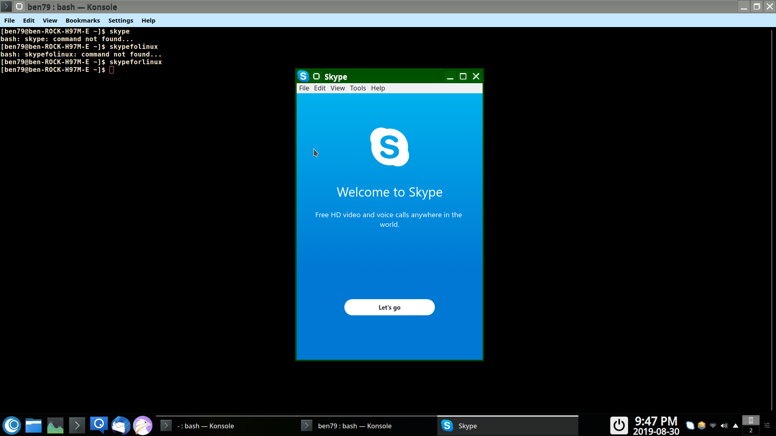This screenshot has height=436, width=776.
Task: Launch the system monitor graph icon
Action: pos(55,426)
